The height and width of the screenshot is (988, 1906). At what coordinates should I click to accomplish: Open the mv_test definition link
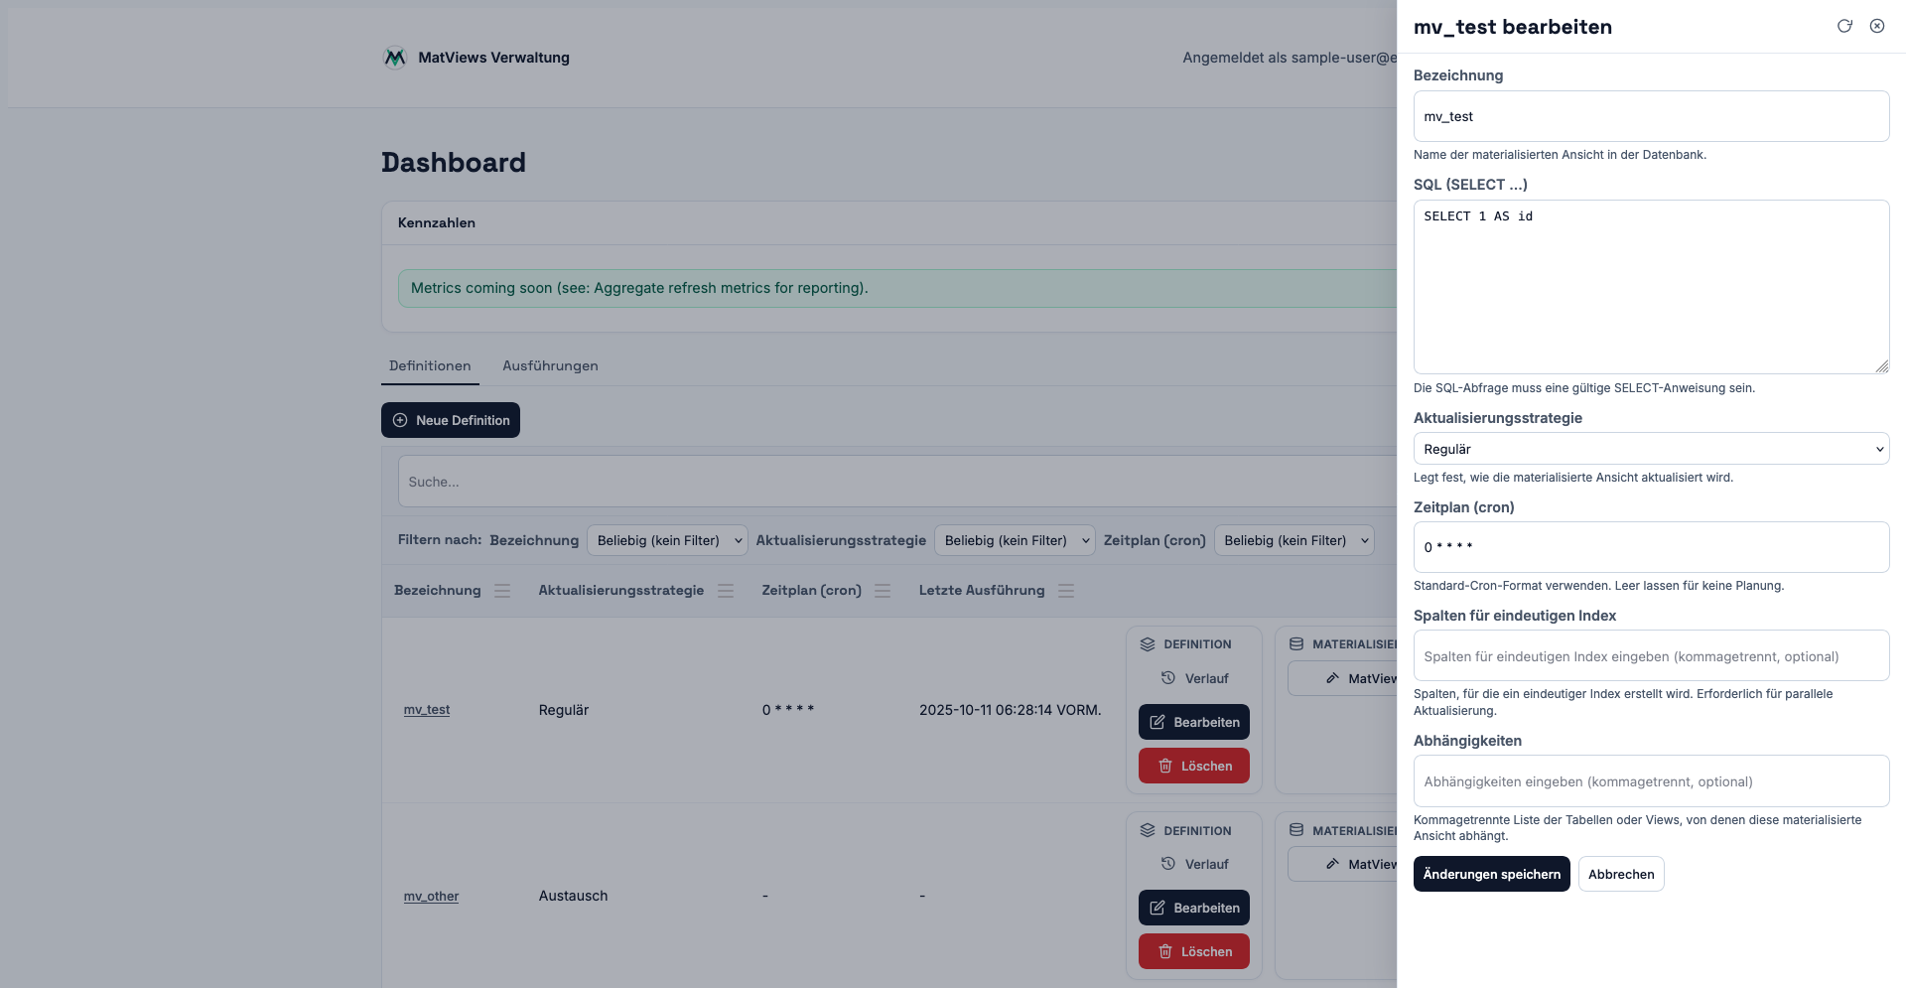pyautogui.click(x=427, y=710)
